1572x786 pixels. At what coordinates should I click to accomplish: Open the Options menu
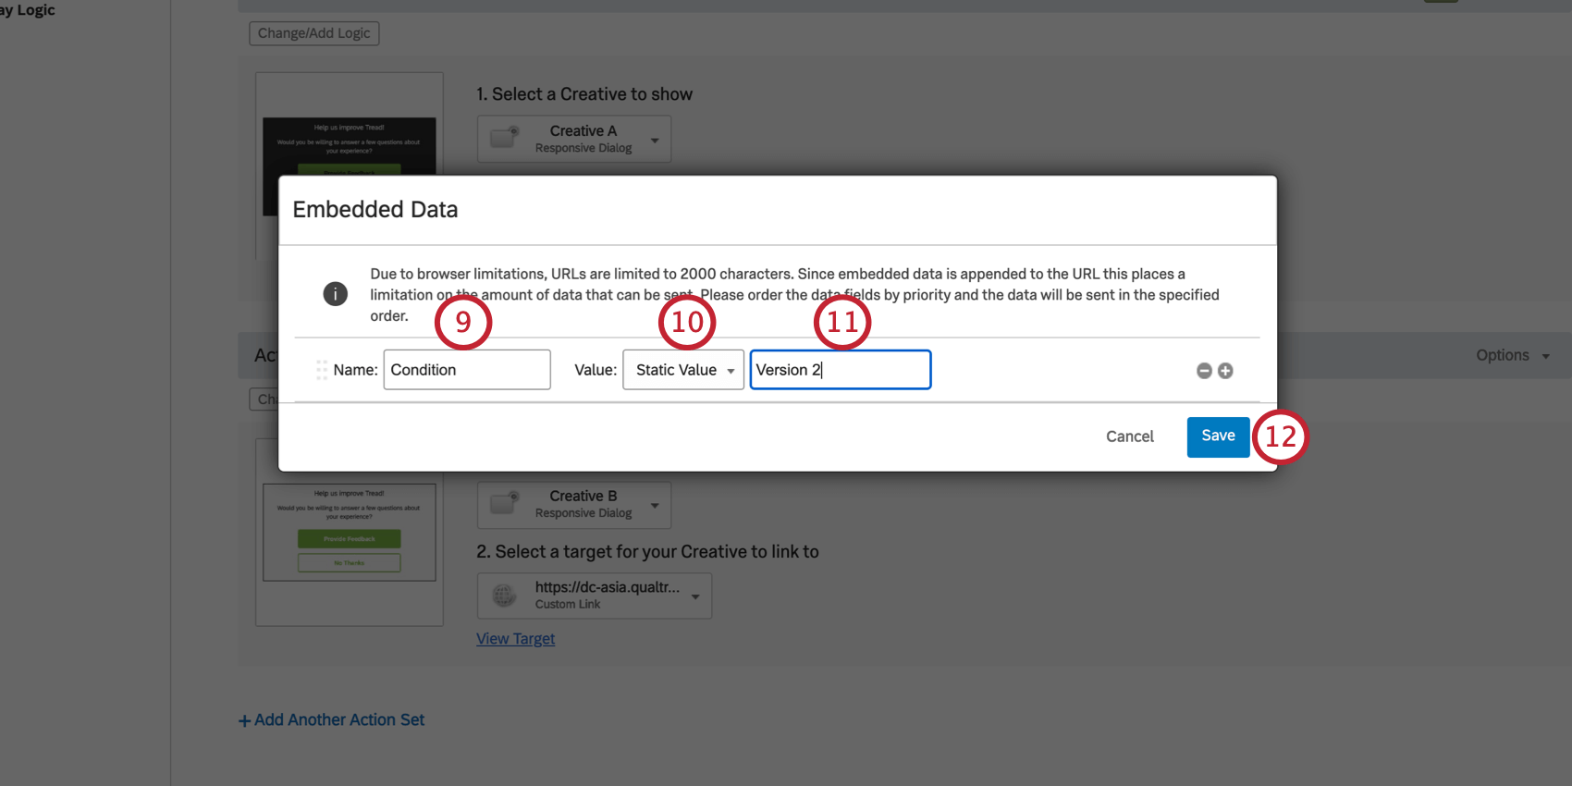pyautogui.click(x=1512, y=355)
